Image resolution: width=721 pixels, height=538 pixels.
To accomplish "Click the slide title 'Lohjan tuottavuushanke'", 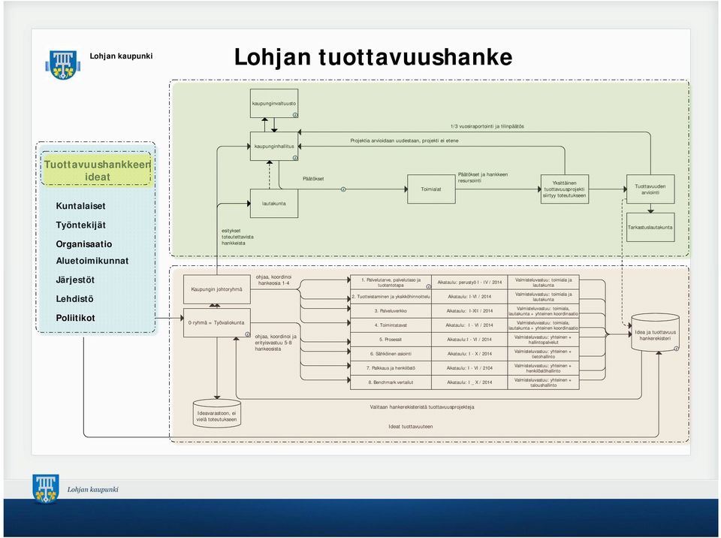I will point(373,57).
